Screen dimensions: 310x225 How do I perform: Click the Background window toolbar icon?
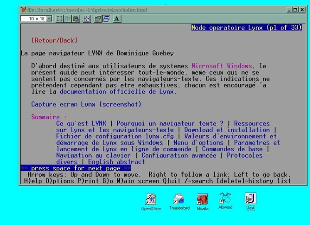pos(106,19)
